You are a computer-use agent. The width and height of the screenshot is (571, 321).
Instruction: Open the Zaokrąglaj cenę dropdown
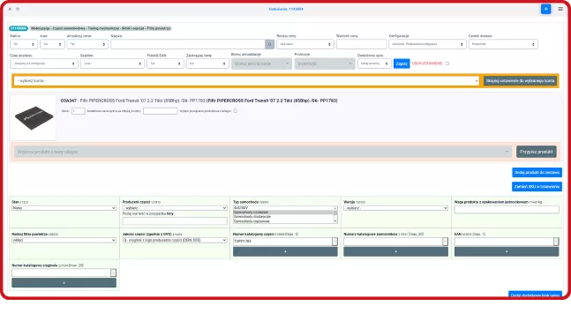click(207, 63)
